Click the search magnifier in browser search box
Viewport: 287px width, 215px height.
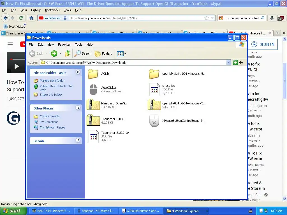point(262,18)
